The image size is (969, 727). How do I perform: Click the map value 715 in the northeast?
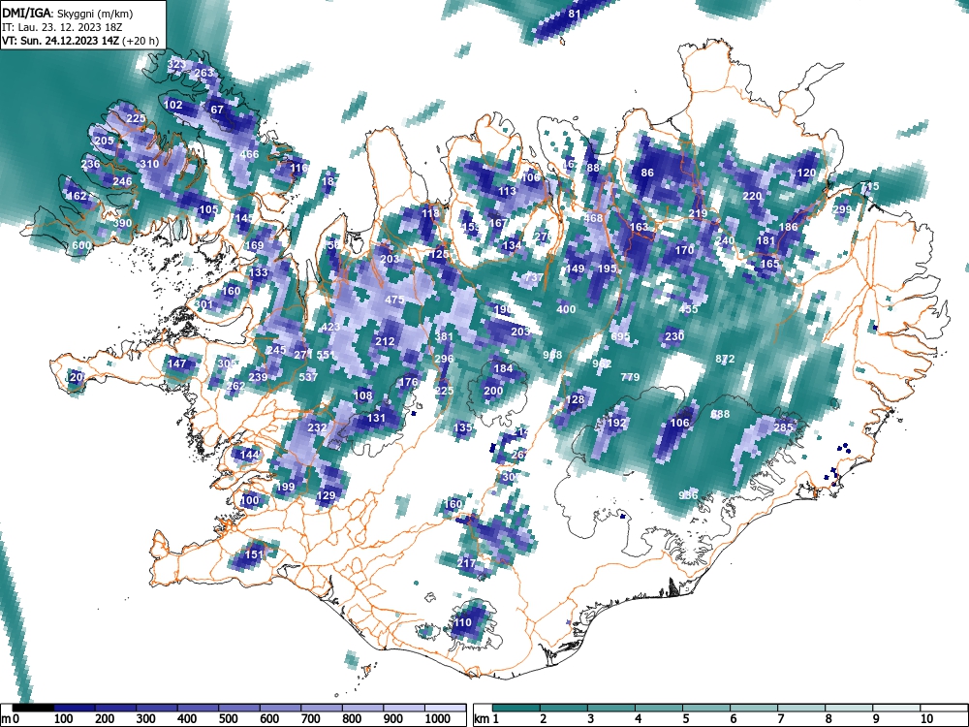[869, 187]
